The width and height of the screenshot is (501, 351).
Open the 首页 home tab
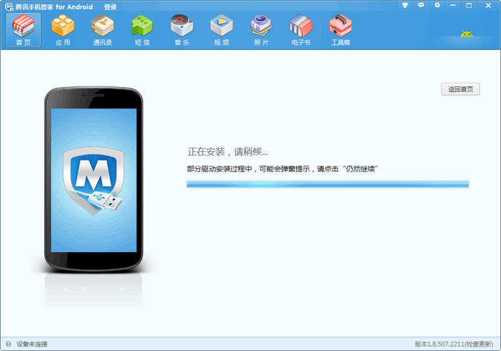[23, 30]
